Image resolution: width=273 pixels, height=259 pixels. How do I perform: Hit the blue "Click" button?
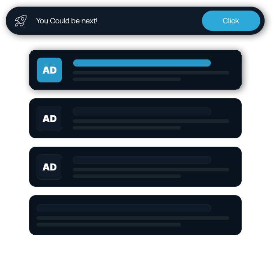pos(231,21)
